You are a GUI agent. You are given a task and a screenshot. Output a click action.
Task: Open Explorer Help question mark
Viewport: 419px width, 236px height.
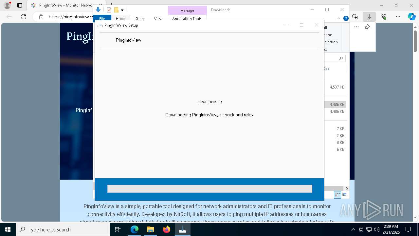346,19
